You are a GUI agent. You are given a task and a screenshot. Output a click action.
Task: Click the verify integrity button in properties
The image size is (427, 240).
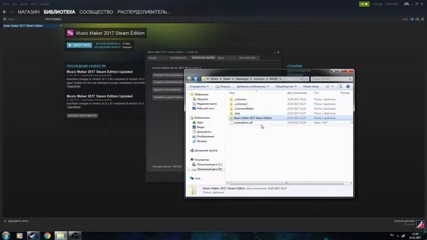pyautogui.click(x=167, y=97)
